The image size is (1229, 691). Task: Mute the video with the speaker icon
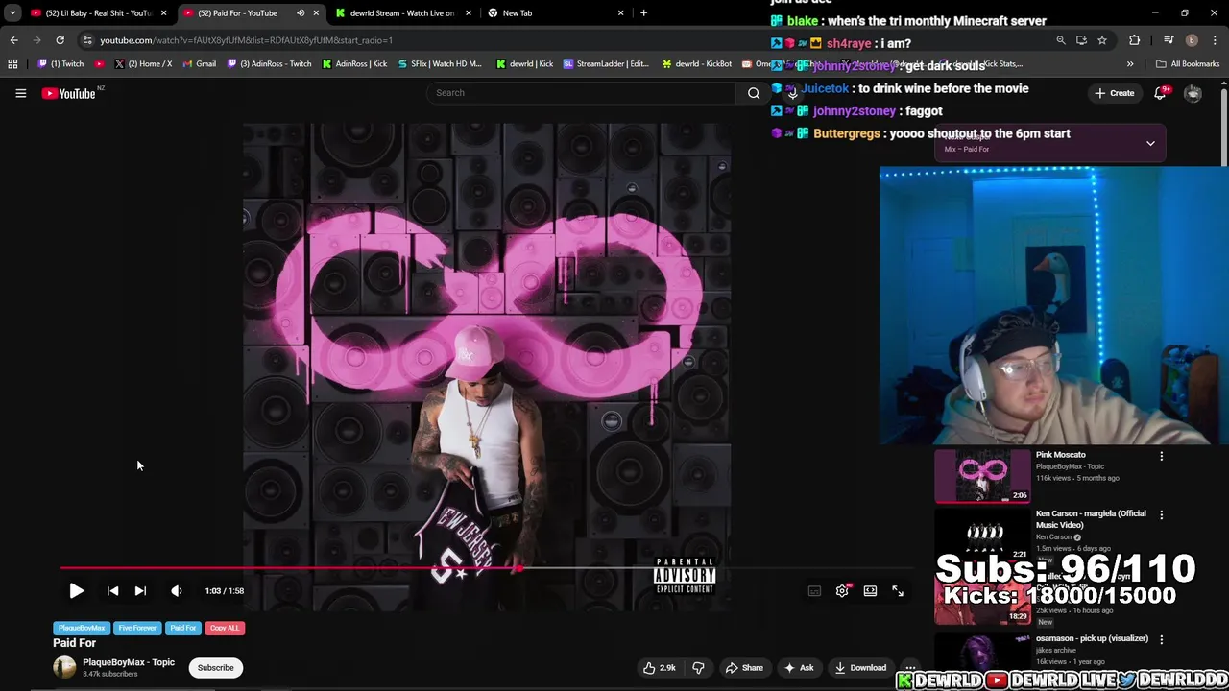(x=177, y=591)
